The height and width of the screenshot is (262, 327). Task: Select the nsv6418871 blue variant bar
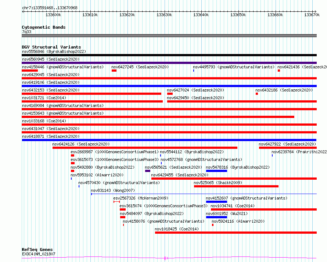(x=169, y=140)
